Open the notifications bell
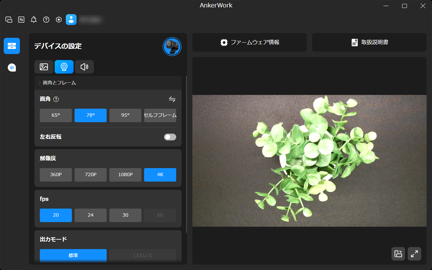This screenshot has height=270, width=432. [x=34, y=20]
